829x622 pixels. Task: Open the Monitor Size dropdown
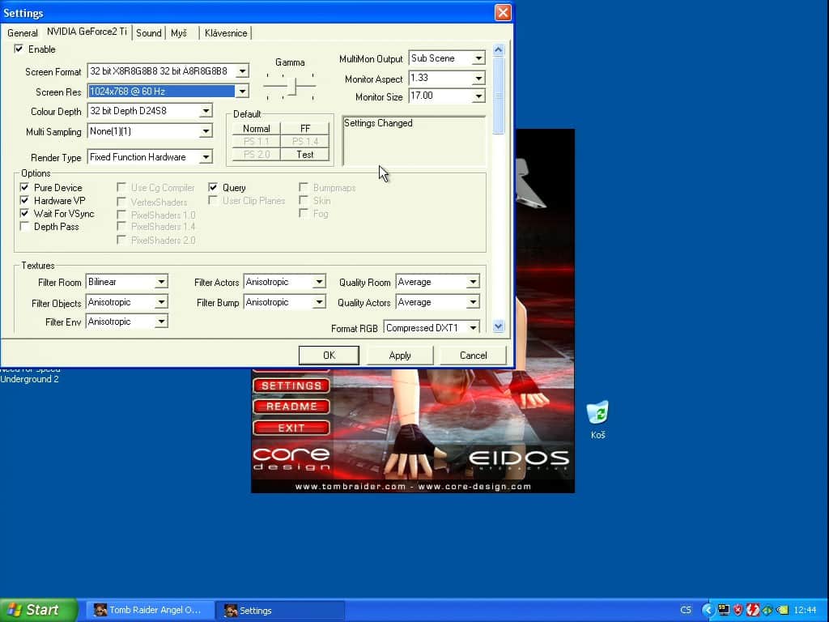pyautogui.click(x=478, y=96)
